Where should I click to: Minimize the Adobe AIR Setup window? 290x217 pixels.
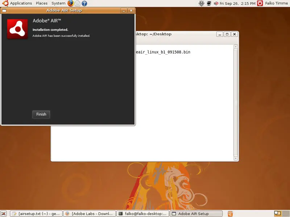pyautogui.click(x=124, y=10)
